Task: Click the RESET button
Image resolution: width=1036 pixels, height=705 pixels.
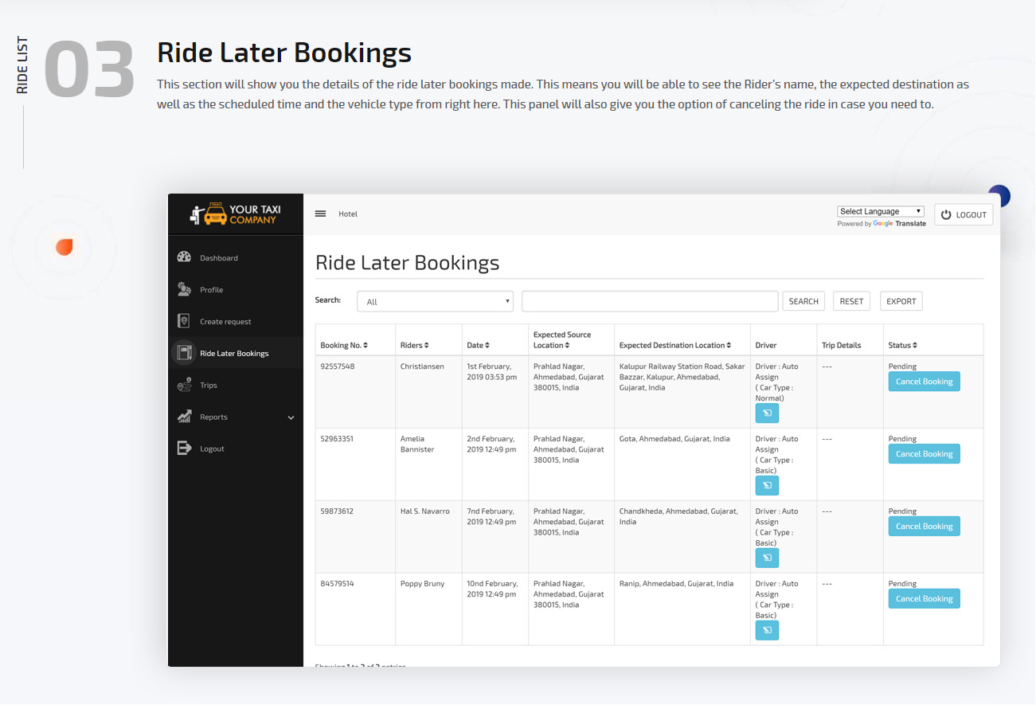Action: coord(851,301)
